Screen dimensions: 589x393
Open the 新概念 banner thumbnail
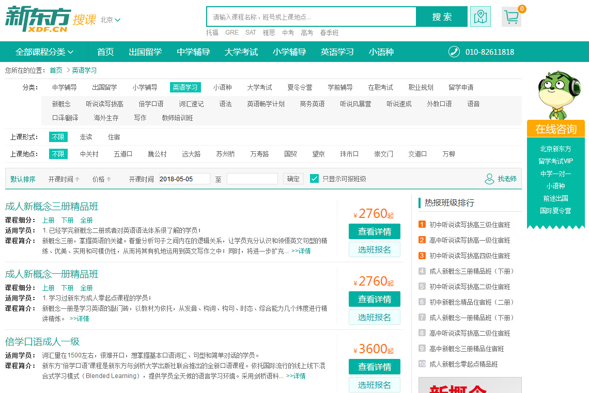470,385
